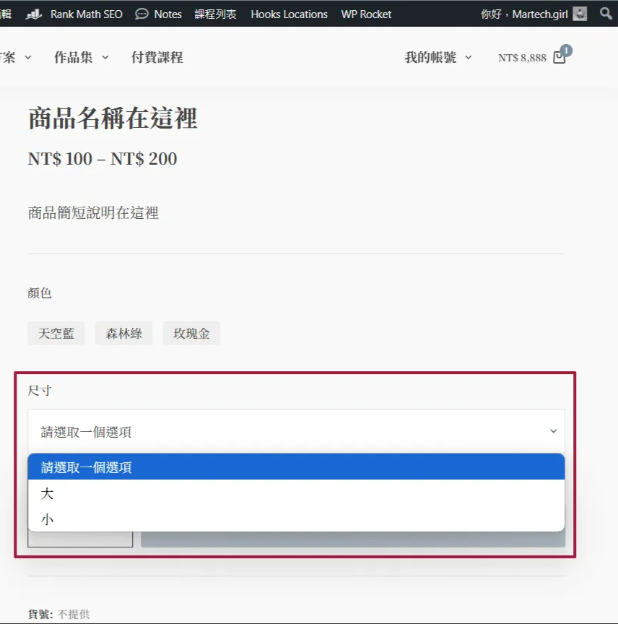Open Hooks Locations from the admin bar
This screenshot has height=624, width=618.
pos(289,14)
